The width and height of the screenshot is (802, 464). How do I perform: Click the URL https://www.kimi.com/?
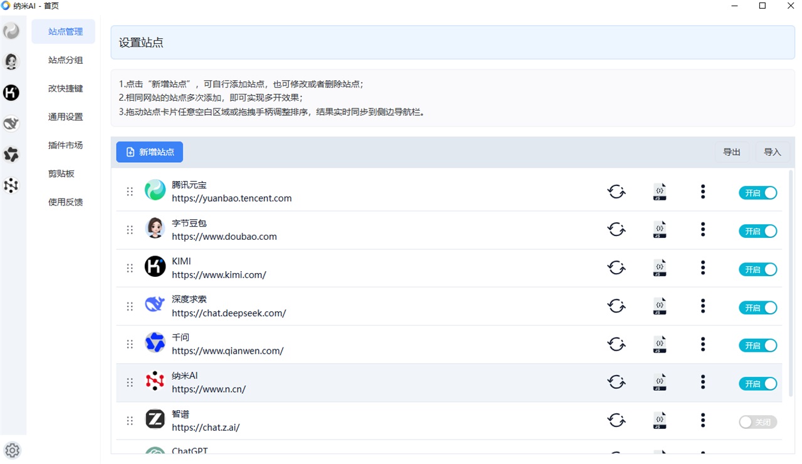point(219,275)
